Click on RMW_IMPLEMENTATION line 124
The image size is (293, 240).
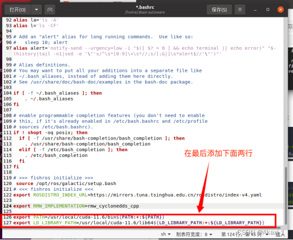(x=76, y=206)
